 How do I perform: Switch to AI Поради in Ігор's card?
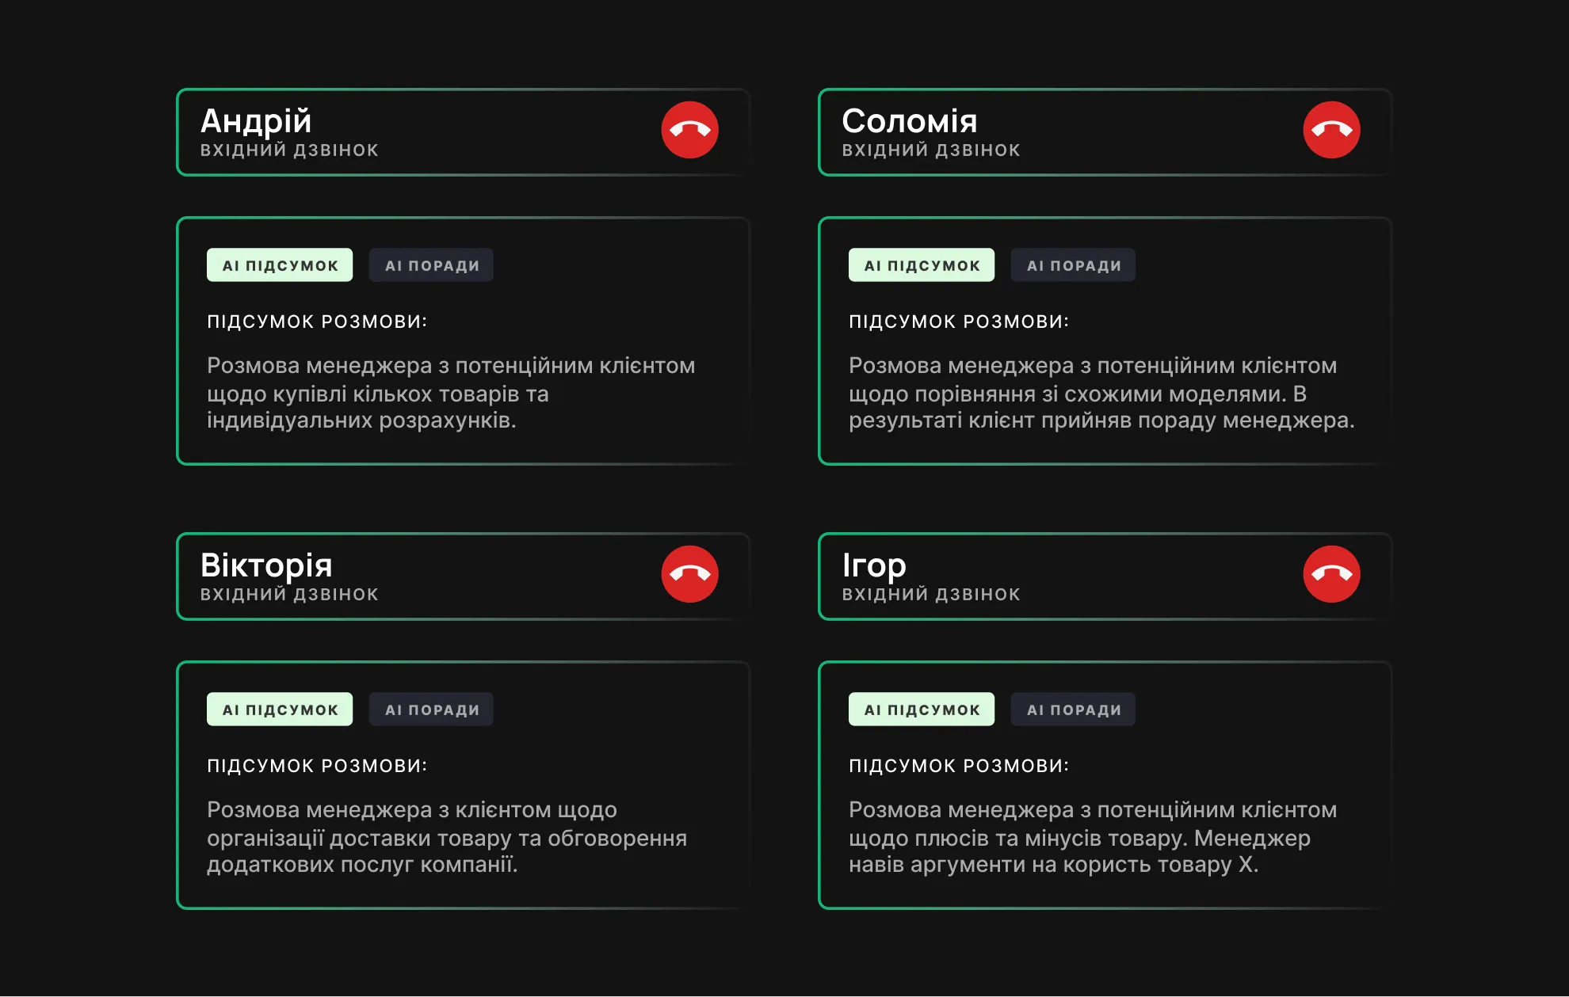tap(1074, 710)
